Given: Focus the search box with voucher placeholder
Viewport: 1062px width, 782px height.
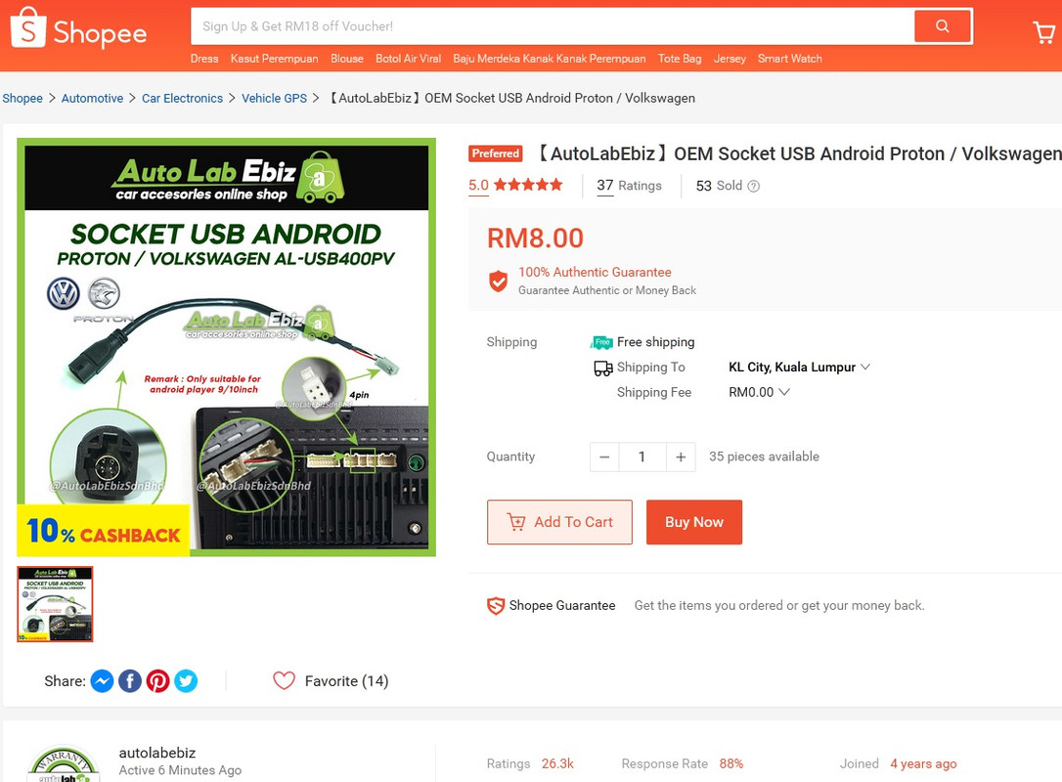Looking at the screenshot, I should [x=552, y=26].
